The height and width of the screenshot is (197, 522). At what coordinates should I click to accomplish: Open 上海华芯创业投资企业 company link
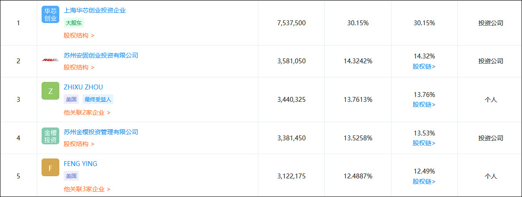pyautogui.click(x=95, y=10)
